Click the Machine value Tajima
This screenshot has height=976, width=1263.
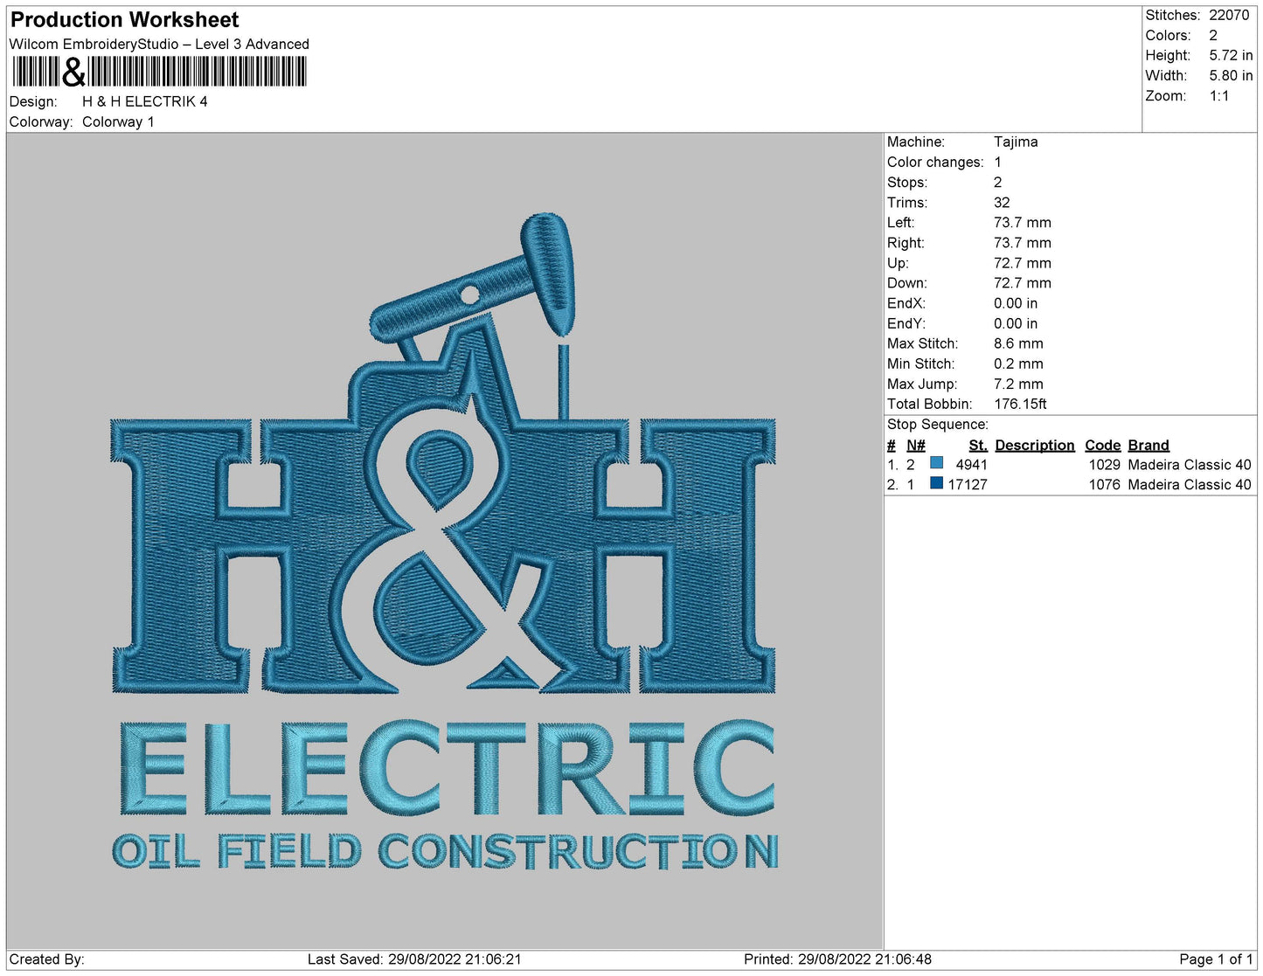tap(1016, 142)
